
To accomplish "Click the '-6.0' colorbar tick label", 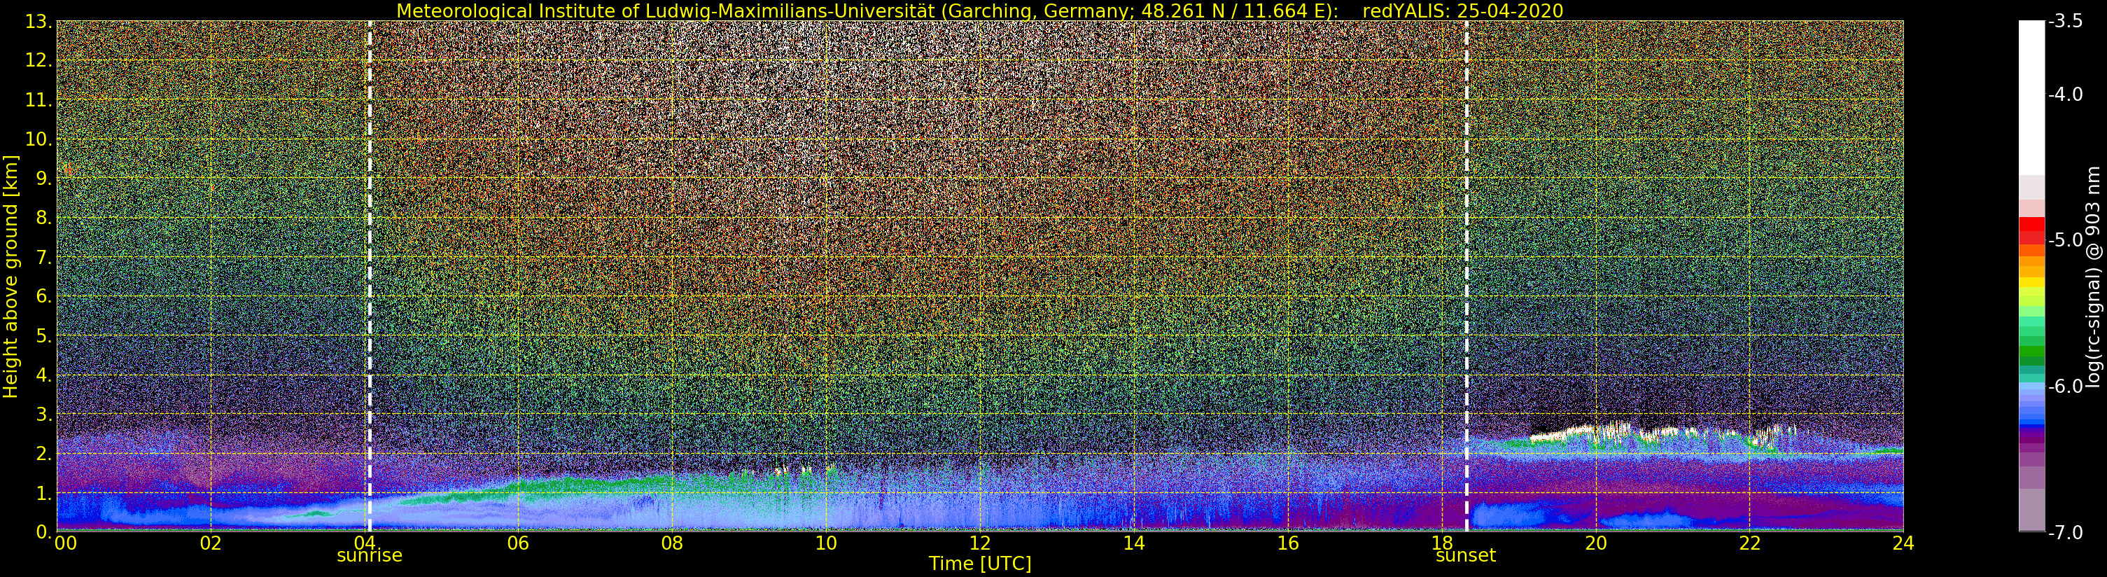I will [2065, 386].
